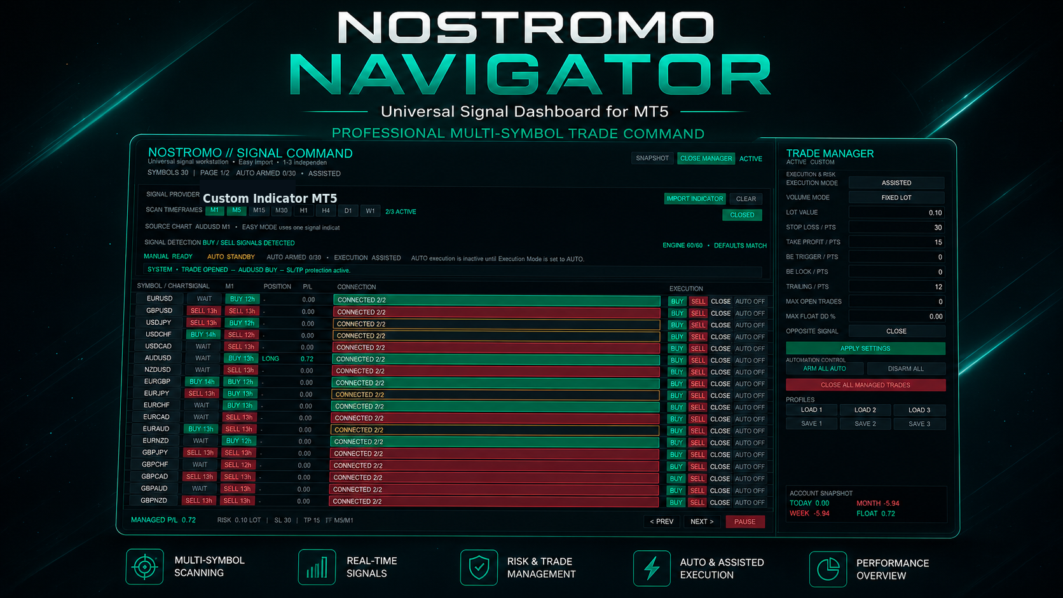
Task: Click BUY in the EURUSD row
Action: coord(677,301)
